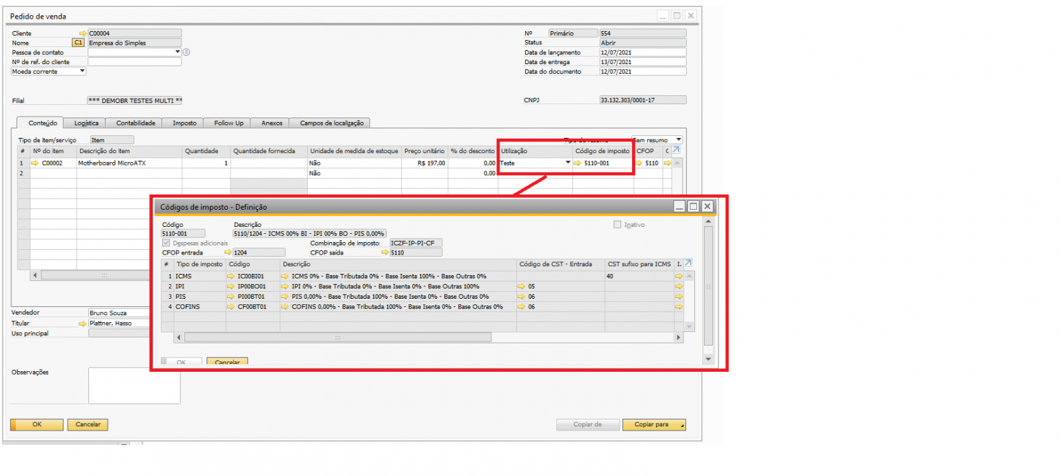Click the link arrow beside IPI code IP00BO01

(230, 286)
